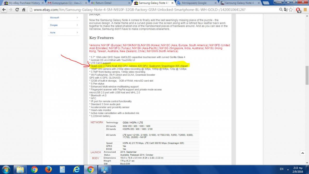Click the address bar URL field

(153, 10)
